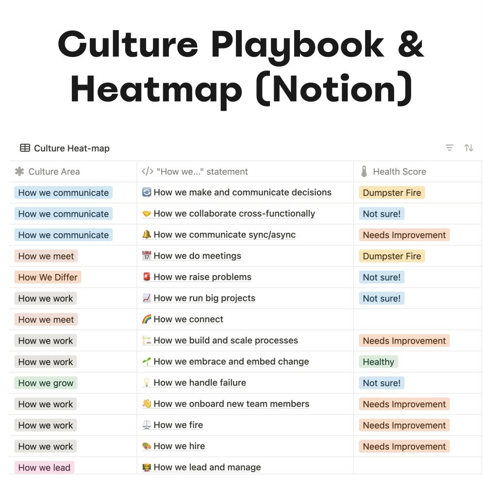
Task: Click How we grow culture area tag
Action: [46, 383]
